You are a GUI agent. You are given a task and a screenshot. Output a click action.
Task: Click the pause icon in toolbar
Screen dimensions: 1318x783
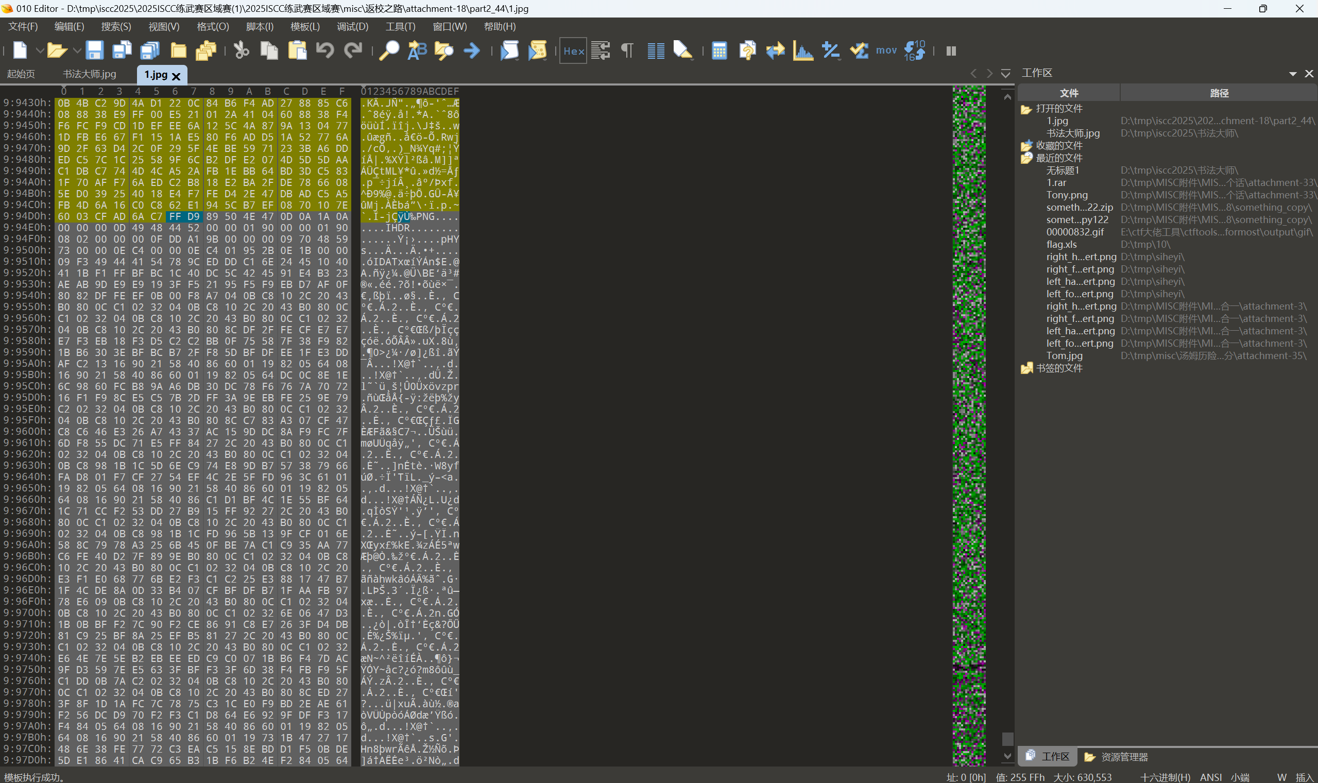pos(951,50)
